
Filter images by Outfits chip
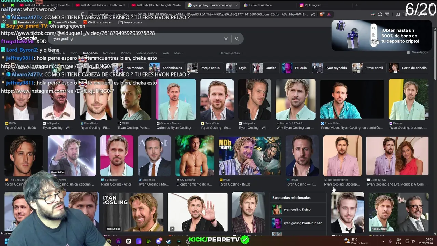pyautogui.click(x=266, y=68)
